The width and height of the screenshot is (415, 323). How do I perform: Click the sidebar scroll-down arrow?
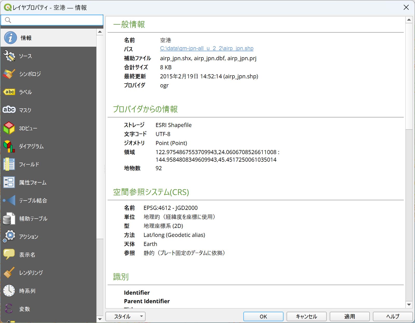tap(100, 319)
